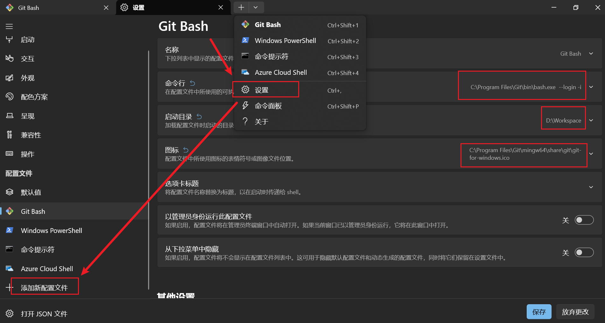Click the Git Bash icon in dropdown menu
The width and height of the screenshot is (605, 323).
point(245,25)
